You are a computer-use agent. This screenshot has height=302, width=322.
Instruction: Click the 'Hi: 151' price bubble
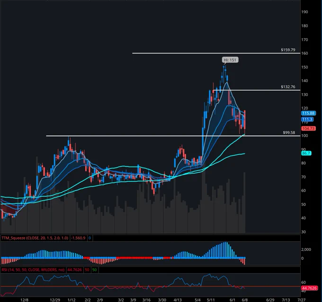[230, 60]
